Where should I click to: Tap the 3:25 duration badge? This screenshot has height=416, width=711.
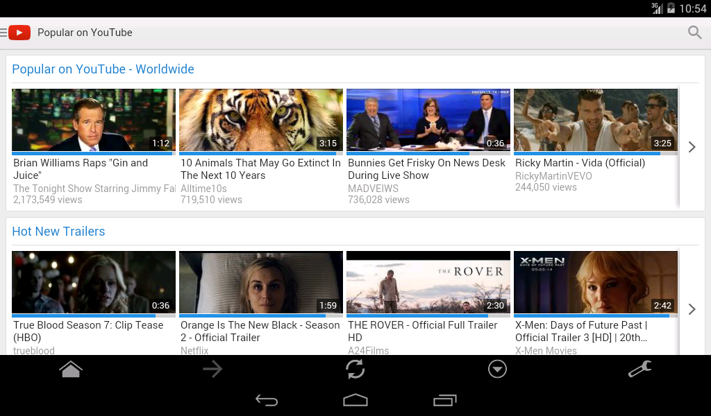tap(662, 143)
